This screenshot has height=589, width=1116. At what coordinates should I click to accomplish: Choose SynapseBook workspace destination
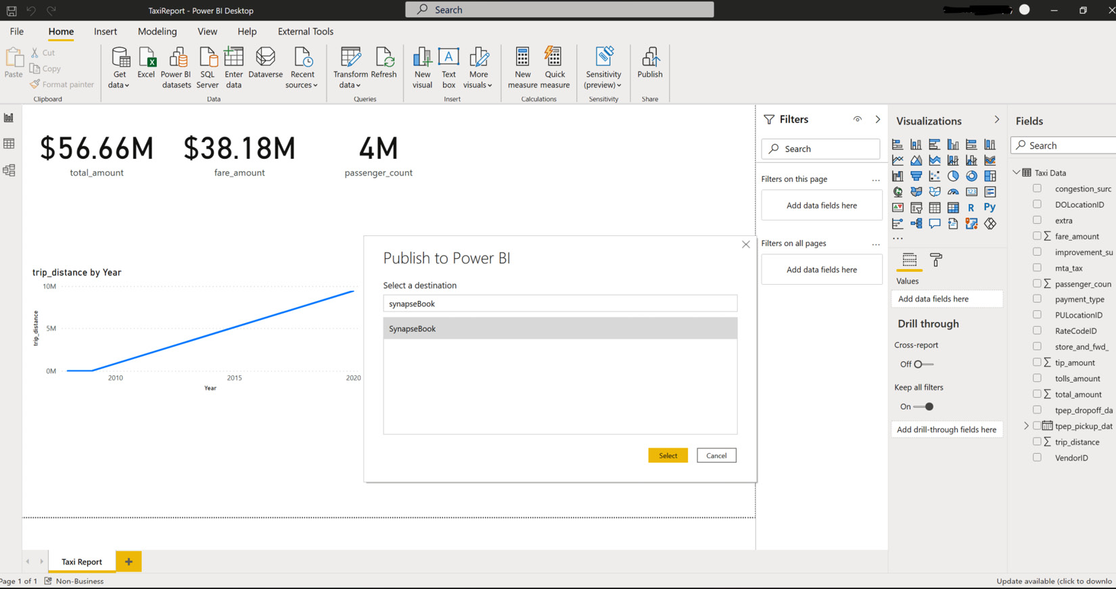(x=560, y=329)
